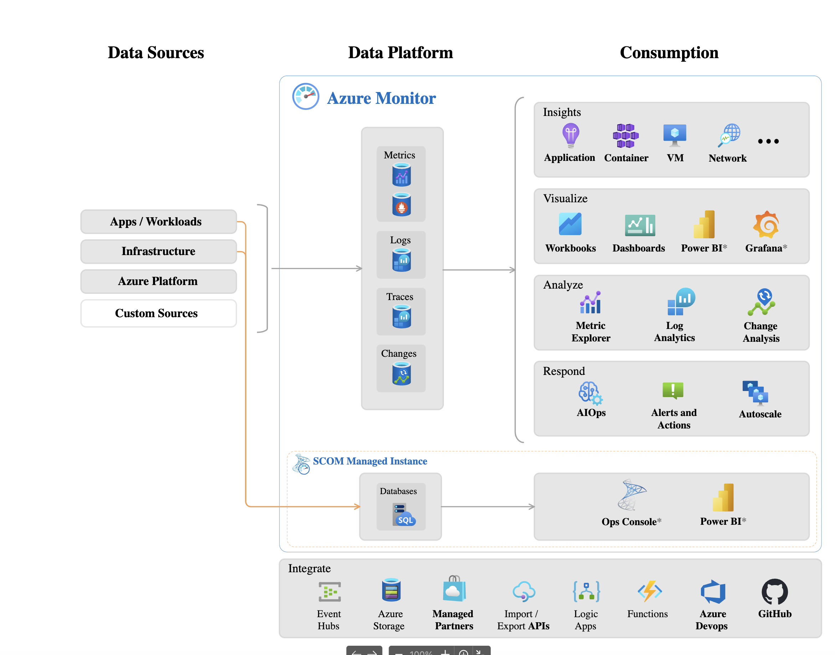Click the Traces label
The image size is (835, 655).
[x=399, y=296]
